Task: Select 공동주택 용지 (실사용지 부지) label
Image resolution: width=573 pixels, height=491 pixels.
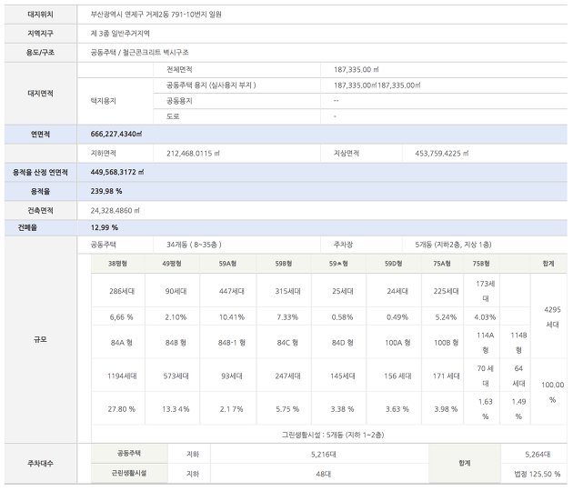Action: (x=211, y=85)
